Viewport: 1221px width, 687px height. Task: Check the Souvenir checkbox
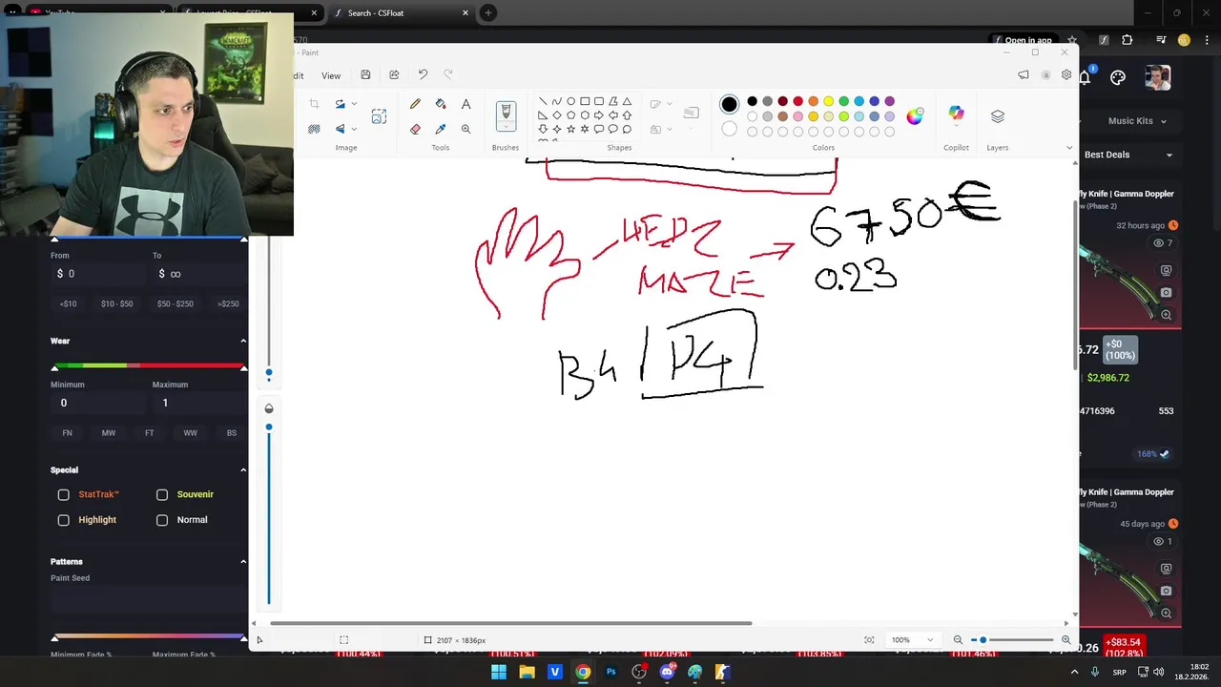pyautogui.click(x=162, y=495)
